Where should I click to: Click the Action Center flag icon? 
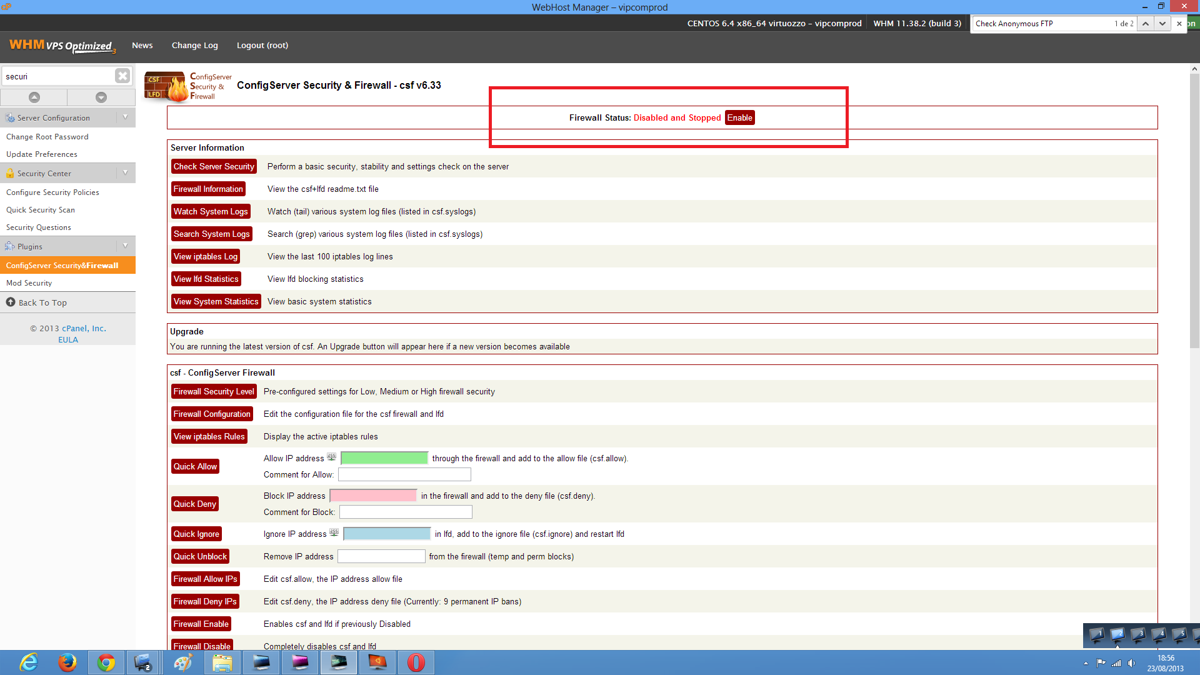1101,663
